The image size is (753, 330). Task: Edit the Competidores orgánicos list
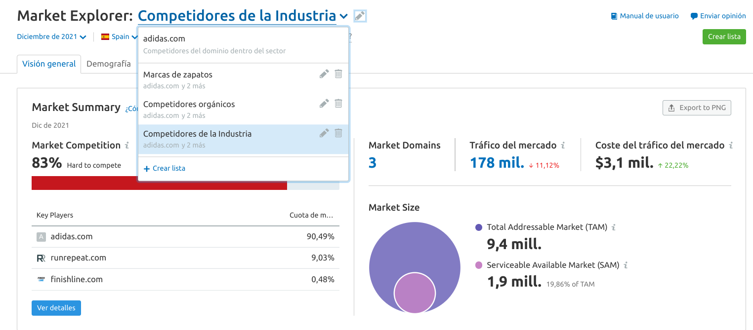click(324, 104)
